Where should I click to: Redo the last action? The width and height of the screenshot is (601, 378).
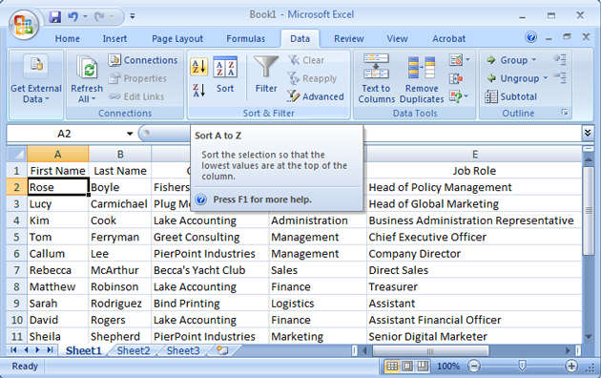click(x=99, y=16)
